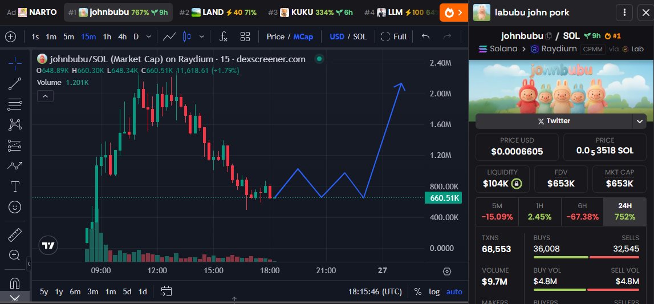This screenshot has width=654, height=304.
Task: Toggle auto scale on price axis
Action: pyautogui.click(x=454, y=291)
